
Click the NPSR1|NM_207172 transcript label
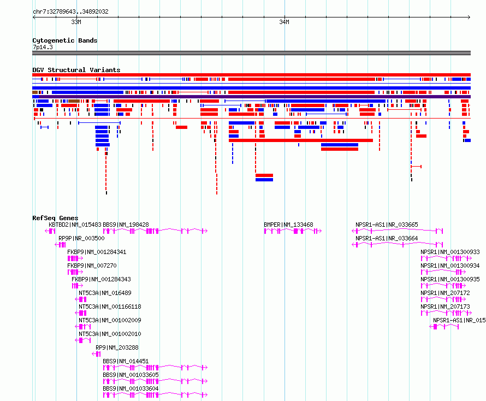pos(445,293)
